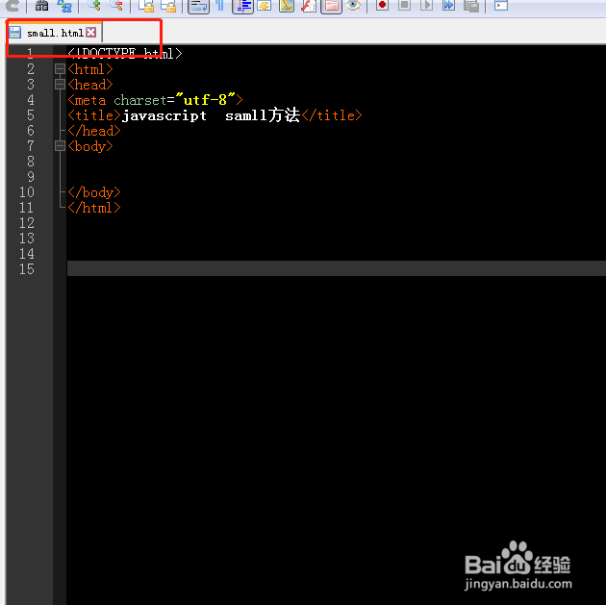This screenshot has height=605, width=606.
Task: Click the closing </html> tag on line 11
Action: click(94, 208)
